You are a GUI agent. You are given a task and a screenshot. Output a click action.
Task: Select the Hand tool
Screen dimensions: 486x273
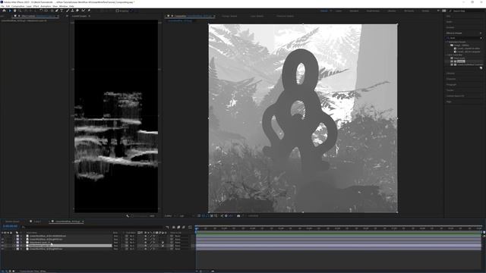pyautogui.click(x=14, y=11)
